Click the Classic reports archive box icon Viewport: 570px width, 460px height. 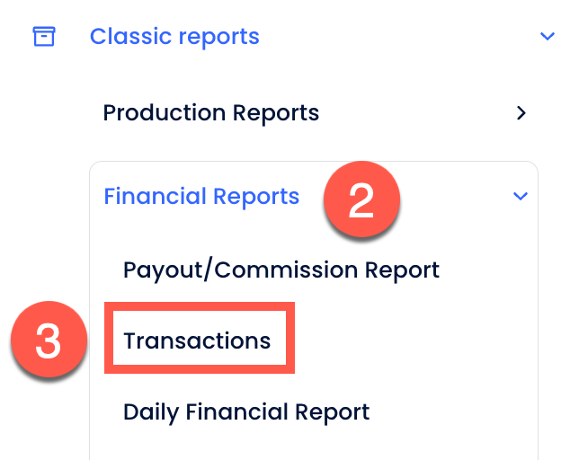tap(44, 37)
